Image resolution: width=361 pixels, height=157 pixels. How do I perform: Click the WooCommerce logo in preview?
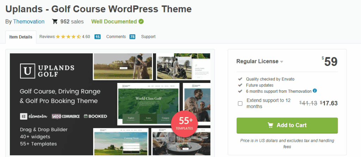66,116
